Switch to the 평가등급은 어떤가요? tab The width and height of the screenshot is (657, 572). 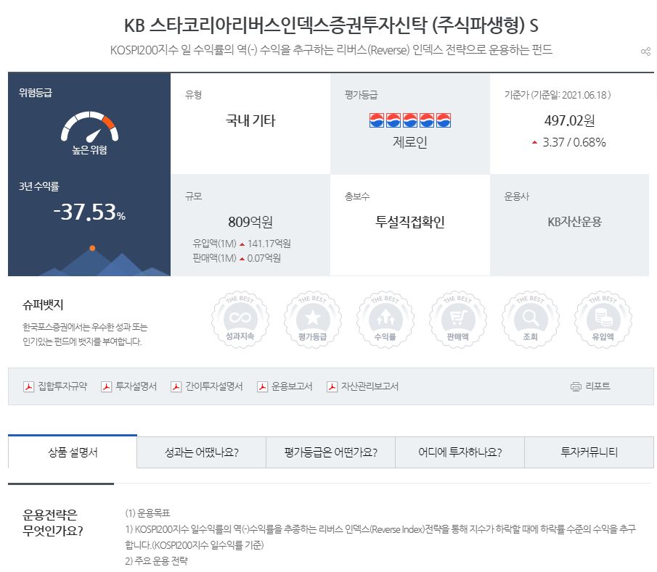[330, 452]
